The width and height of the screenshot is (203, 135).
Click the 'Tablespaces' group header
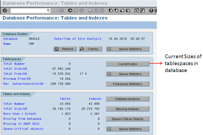(12, 59)
